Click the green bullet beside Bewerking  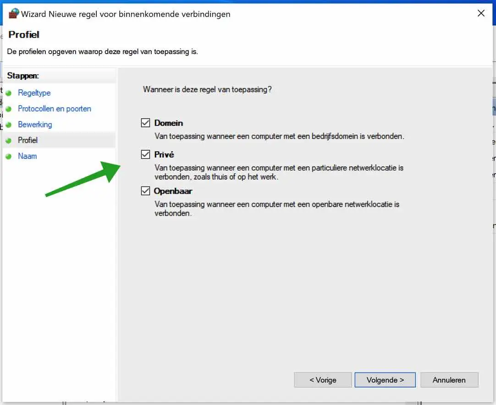pos(9,125)
